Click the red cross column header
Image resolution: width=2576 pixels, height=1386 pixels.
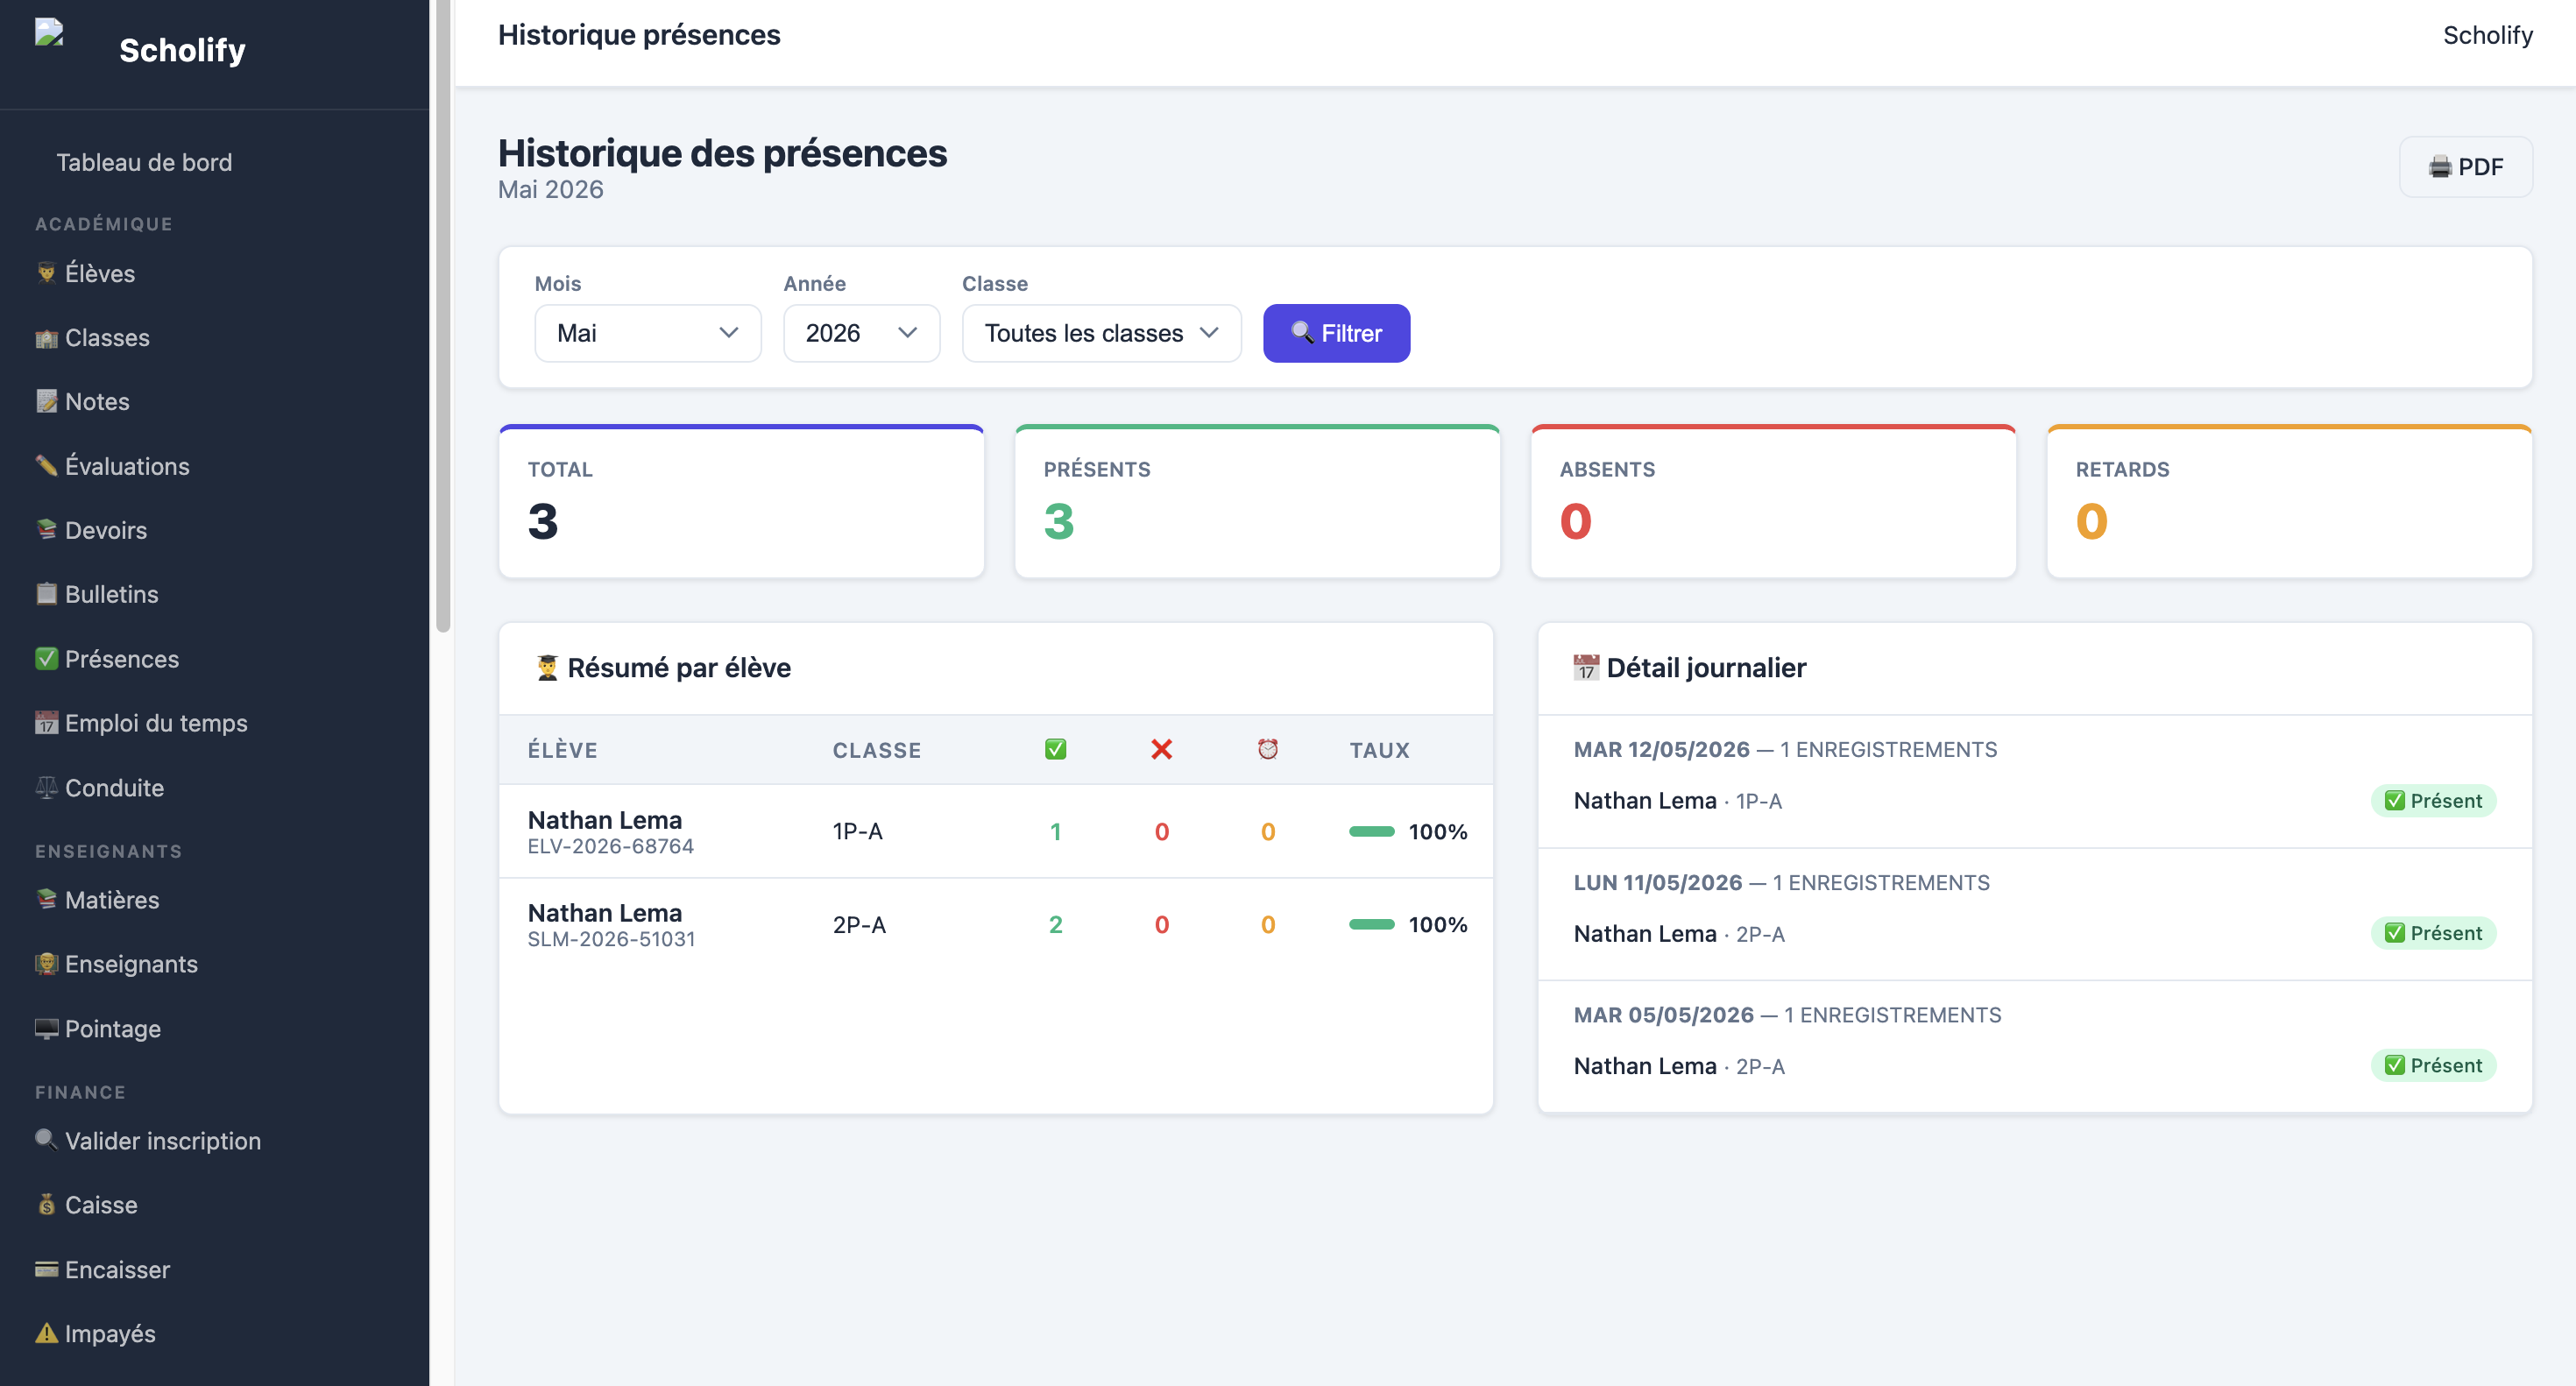pos(1161,749)
